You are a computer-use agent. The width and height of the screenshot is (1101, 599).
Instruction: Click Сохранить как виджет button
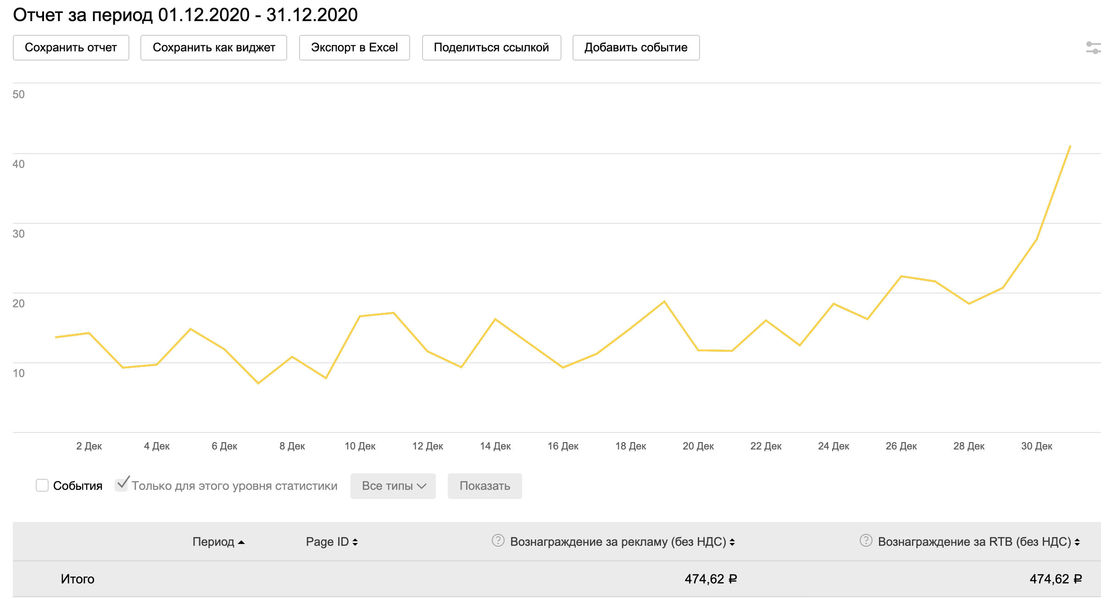214,48
